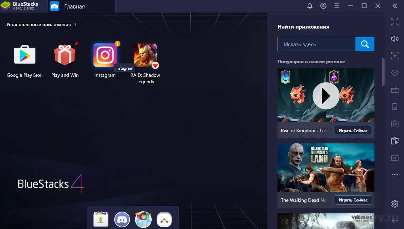The image size is (404, 229).
Task: Click the cursor lock icon in the sidebar
Action: click(x=395, y=56)
